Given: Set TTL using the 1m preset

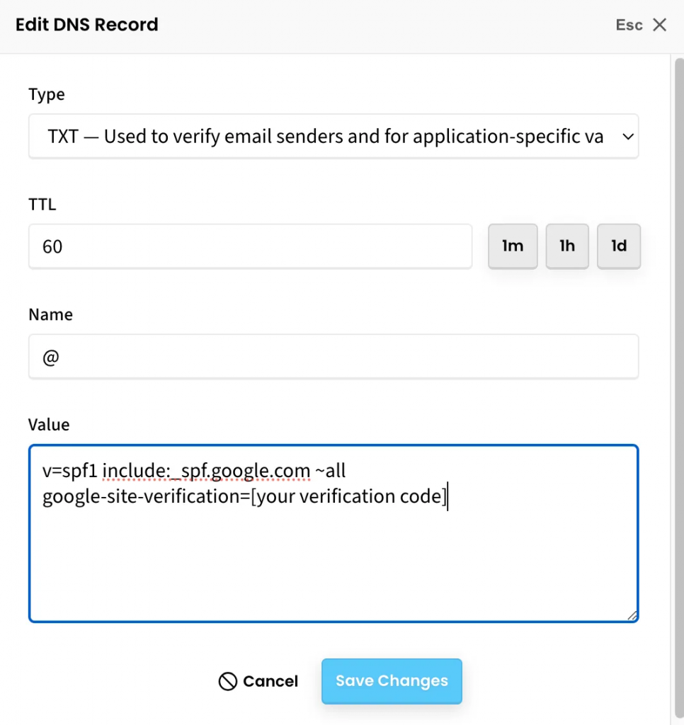Looking at the screenshot, I should (x=513, y=246).
